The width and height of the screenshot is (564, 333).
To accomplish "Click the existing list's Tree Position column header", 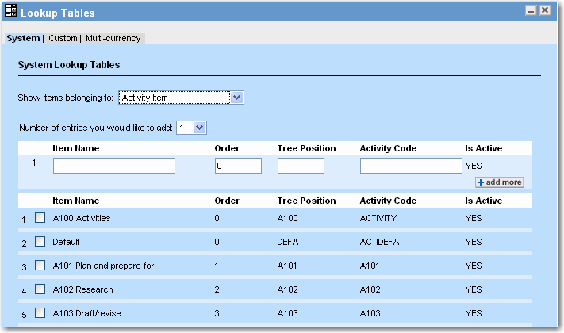I will pyautogui.click(x=306, y=201).
